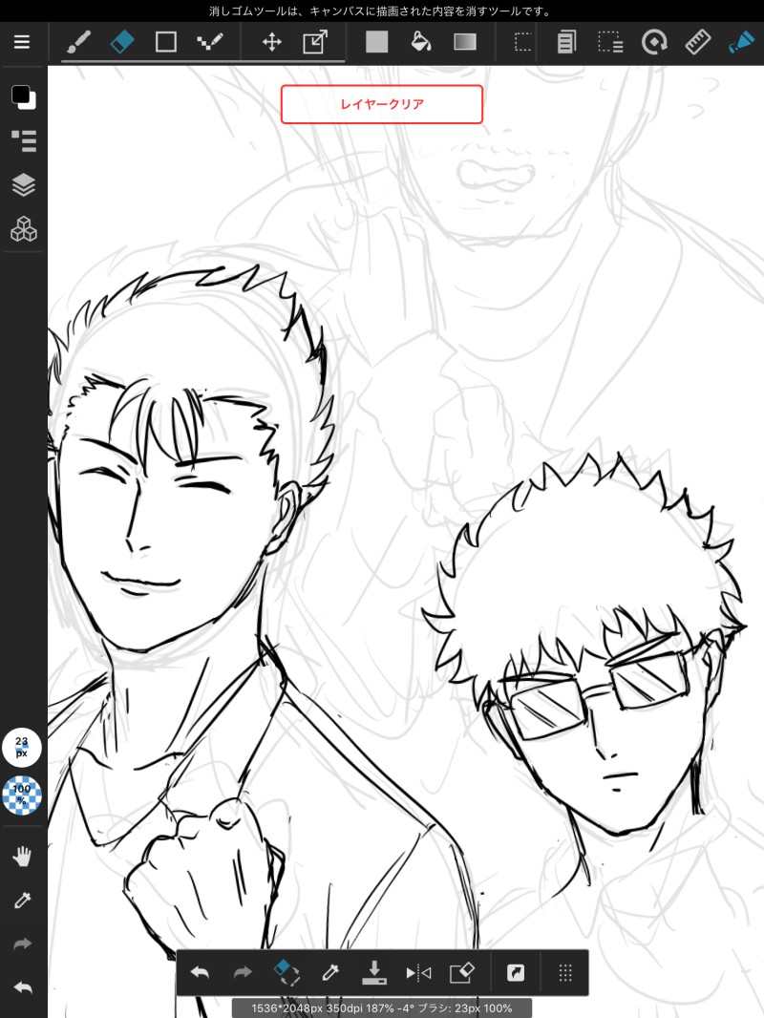Adjust the 100% opacity control
Screen dimensions: 764x1018
(22, 795)
